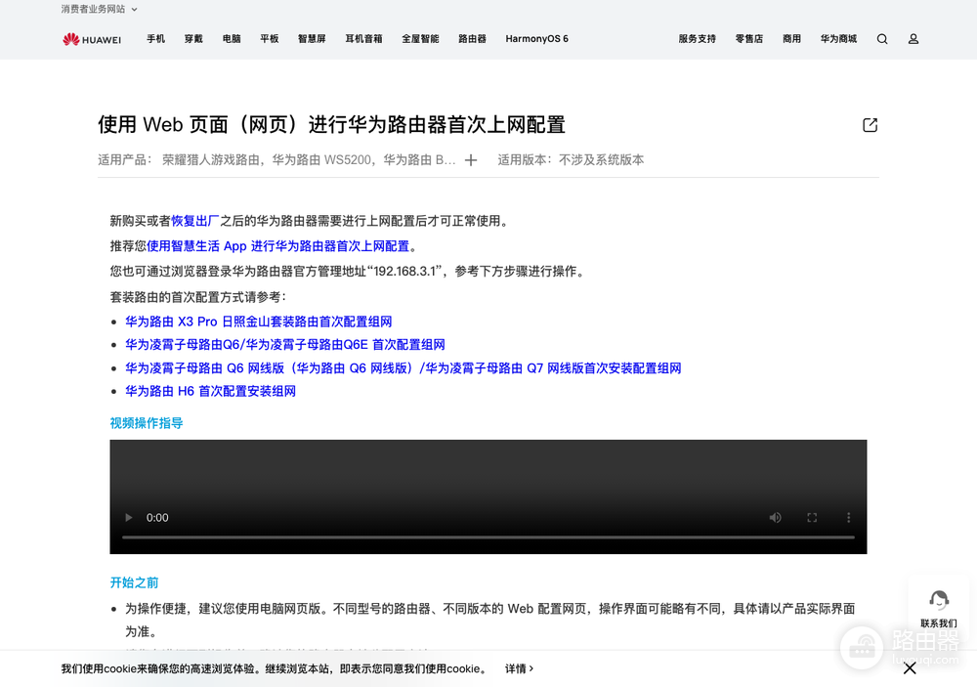Follow the 恢复出厂 link
Screen dimensions: 977x687
[x=195, y=221]
